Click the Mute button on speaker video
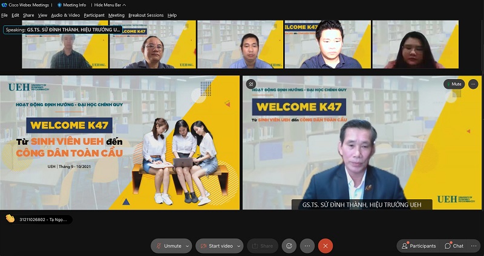The image size is (484, 256). (454, 84)
